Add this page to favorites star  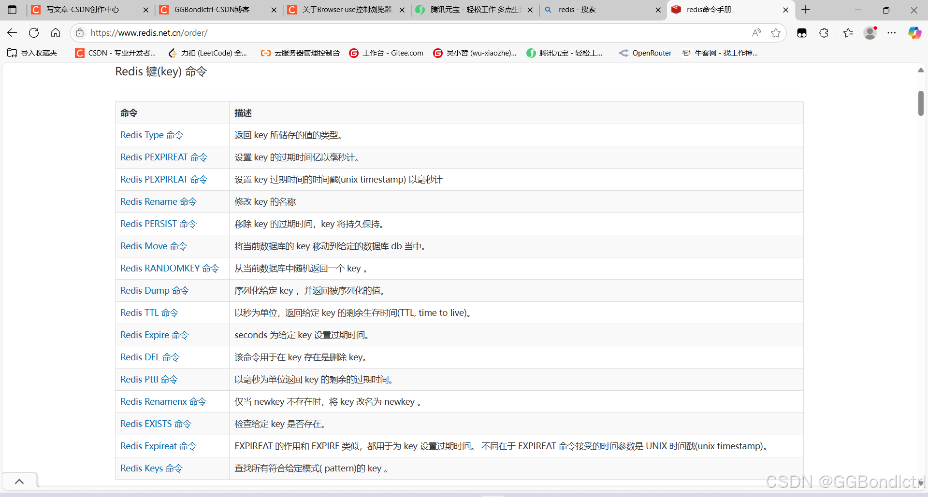click(x=776, y=33)
